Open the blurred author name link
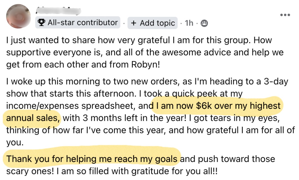The image size is (299, 180). point(58,11)
